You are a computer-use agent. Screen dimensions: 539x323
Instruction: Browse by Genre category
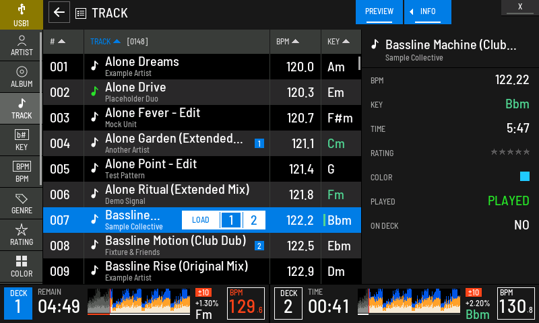pos(22,203)
